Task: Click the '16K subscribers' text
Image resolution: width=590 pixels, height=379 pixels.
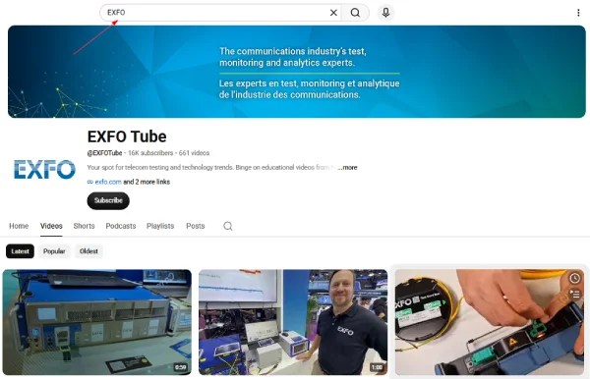Action: pyautogui.click(x=150, y=153)
